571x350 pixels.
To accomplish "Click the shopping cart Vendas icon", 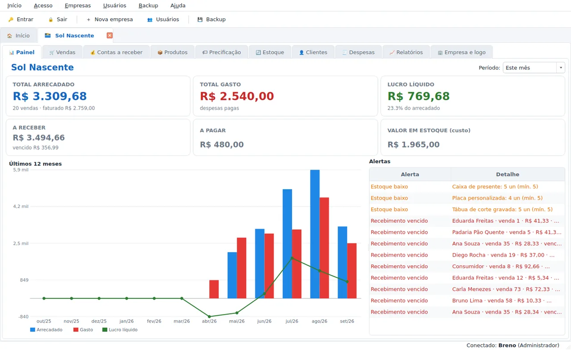I will point(52,53).
